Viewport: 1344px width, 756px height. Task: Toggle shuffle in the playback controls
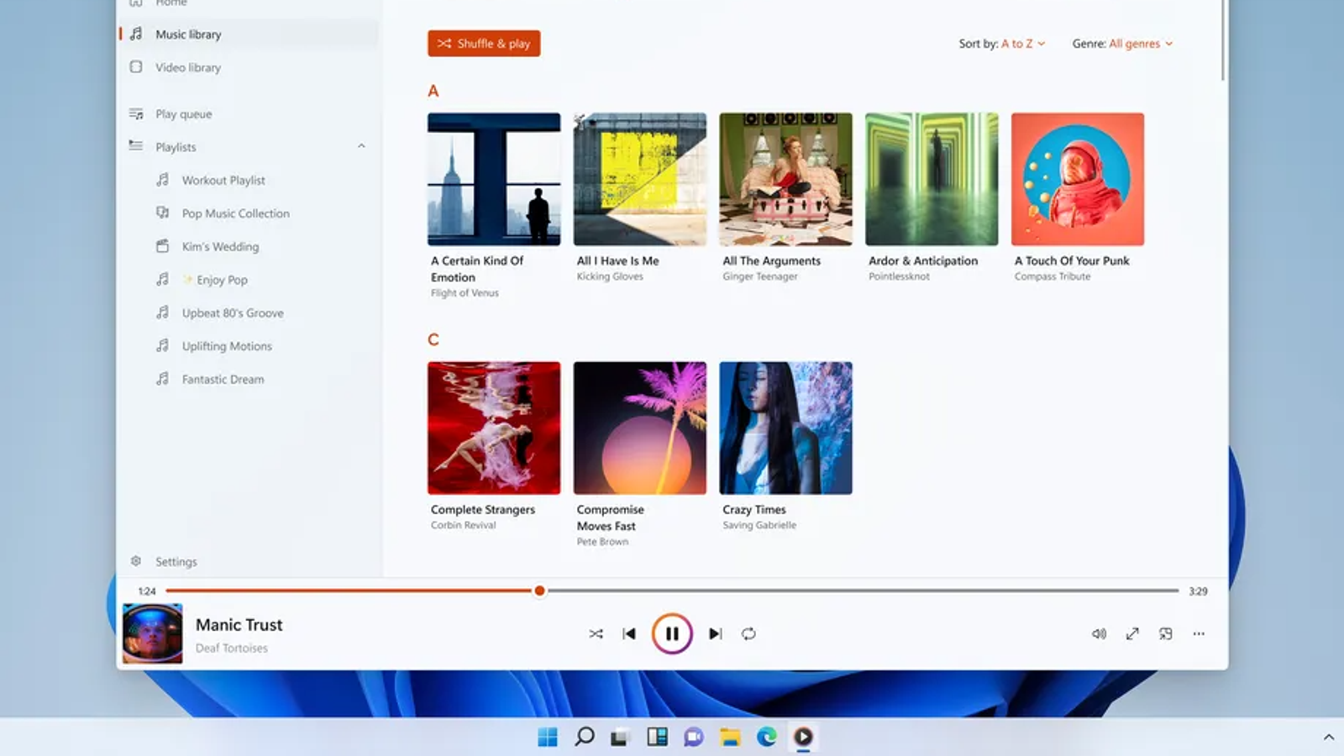click(596, 634)
